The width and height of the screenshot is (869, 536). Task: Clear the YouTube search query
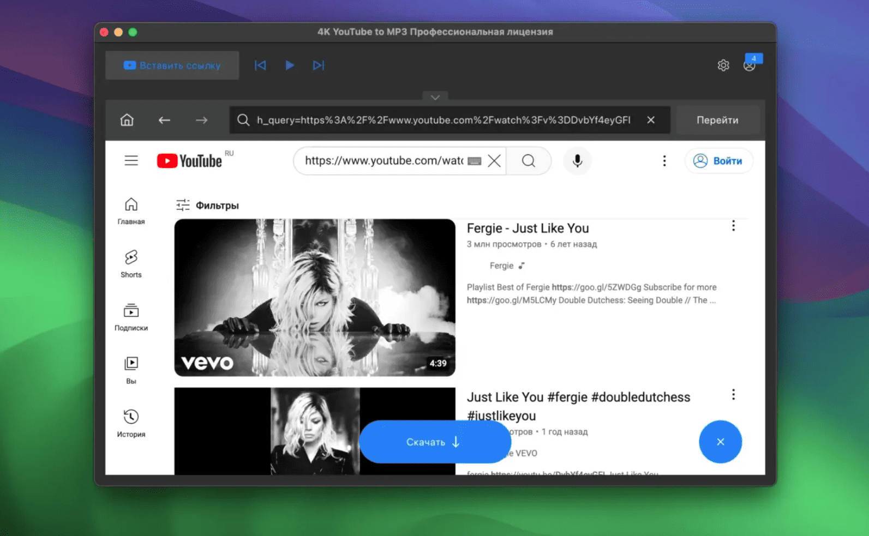pos(494,161)
